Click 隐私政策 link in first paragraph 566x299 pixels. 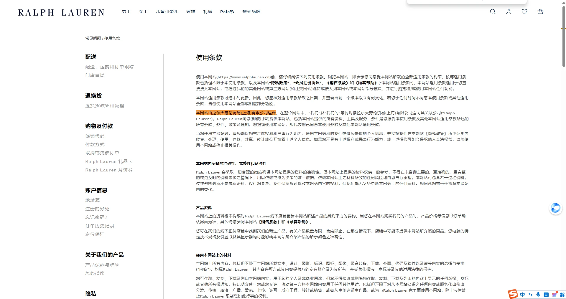pos(279,83)
